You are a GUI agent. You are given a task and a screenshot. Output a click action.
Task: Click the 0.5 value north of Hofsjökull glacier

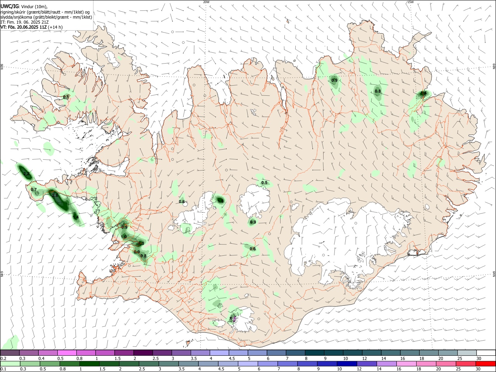tap(264, 183)
